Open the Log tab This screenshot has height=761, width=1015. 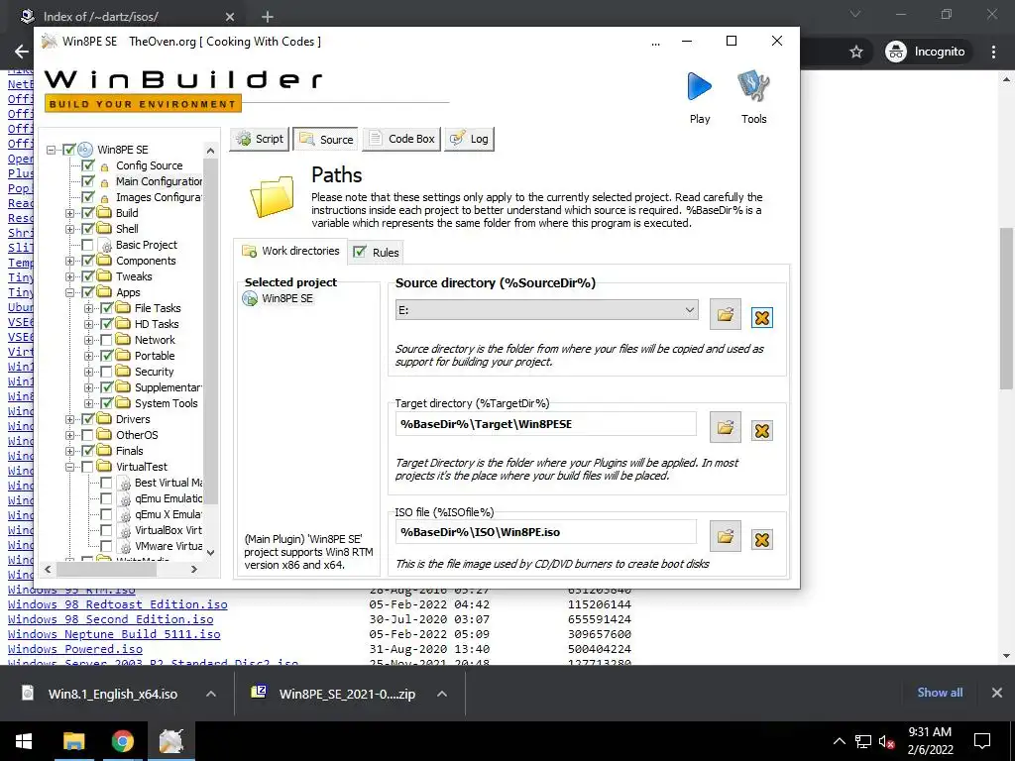[469, 139]
